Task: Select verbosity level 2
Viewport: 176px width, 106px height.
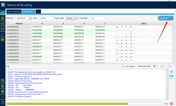Action: point(162,66)
